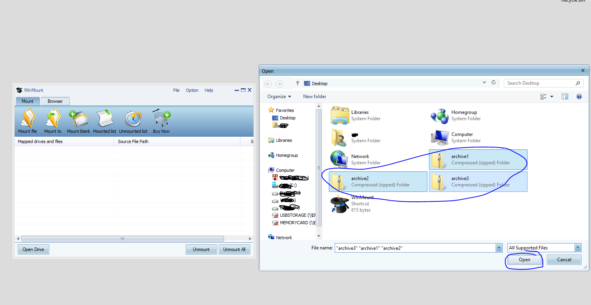Click the New folder button
The width and height of the screenshot is (591, 305).
[x=315, y=97]
